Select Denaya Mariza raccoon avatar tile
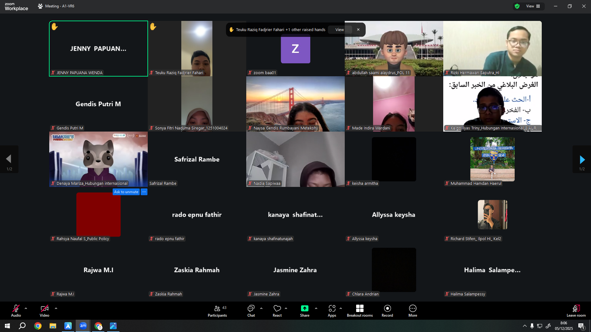The image size is (591, 332). coord(98,159)
